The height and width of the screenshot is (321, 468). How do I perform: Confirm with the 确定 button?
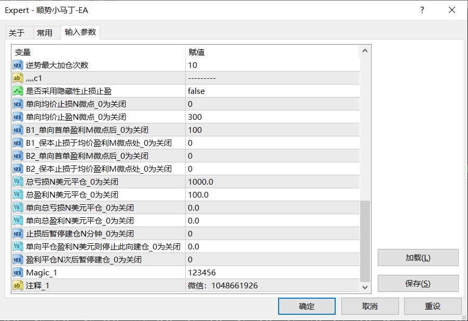[x=306, y=306]
